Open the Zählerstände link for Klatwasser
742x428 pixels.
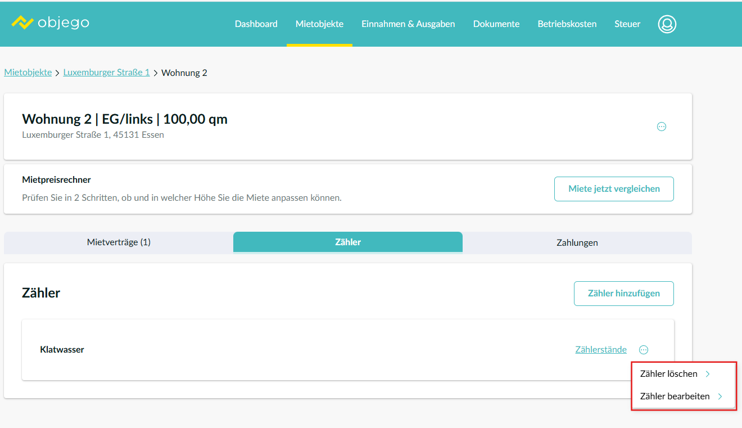coord(600,350)
